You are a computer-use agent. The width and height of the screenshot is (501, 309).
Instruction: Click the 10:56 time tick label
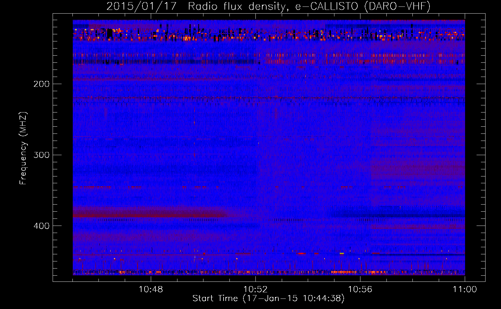(360, 290)
